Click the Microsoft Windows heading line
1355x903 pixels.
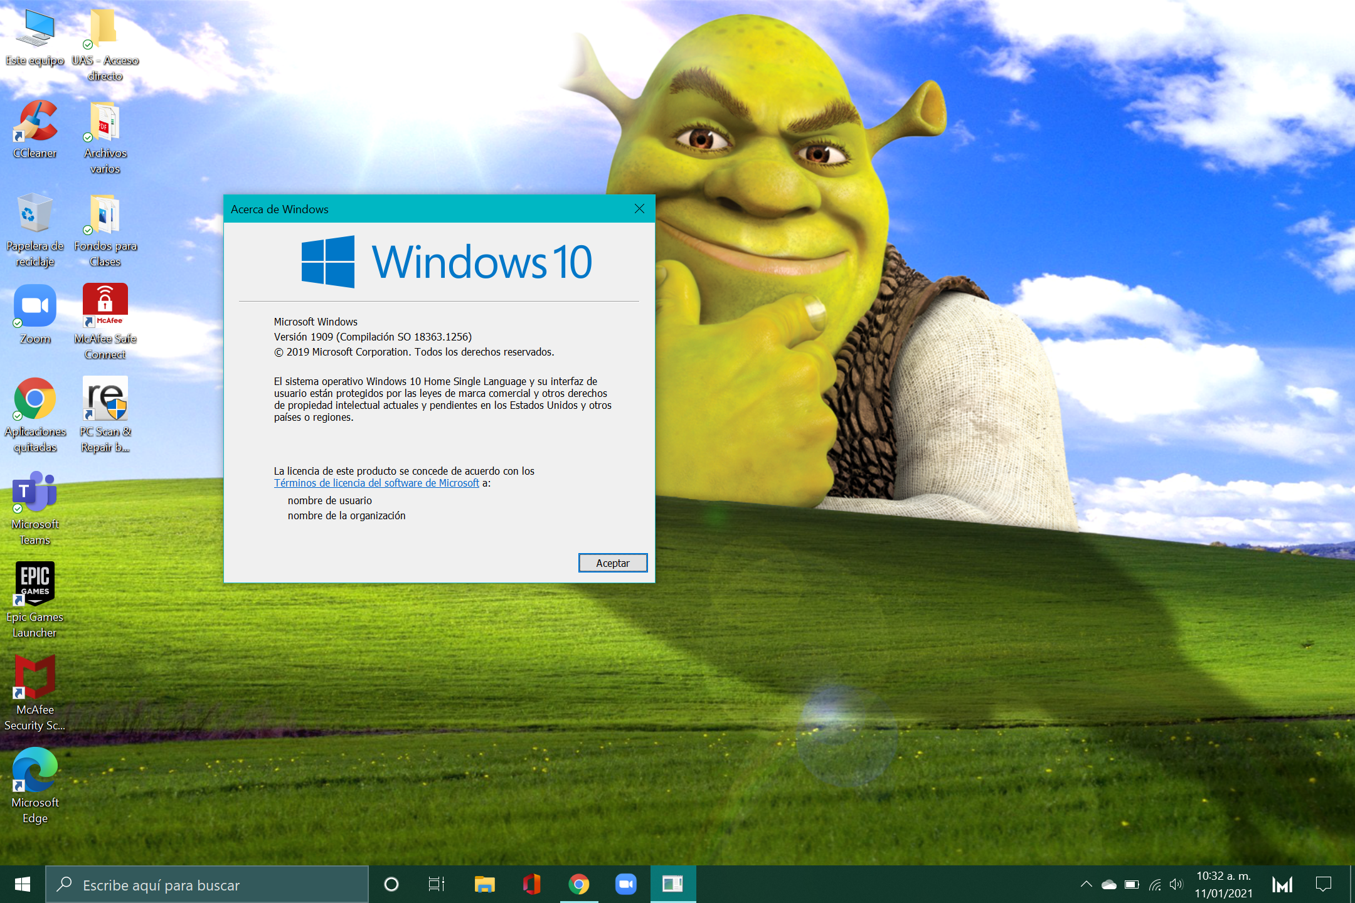point(316,322)
